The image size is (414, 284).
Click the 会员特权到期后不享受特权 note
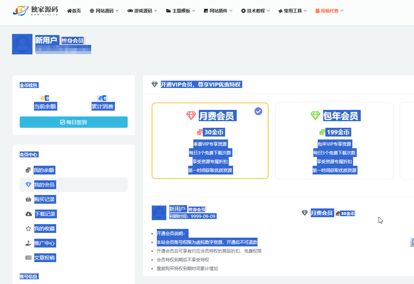click(x=183, y=260)
